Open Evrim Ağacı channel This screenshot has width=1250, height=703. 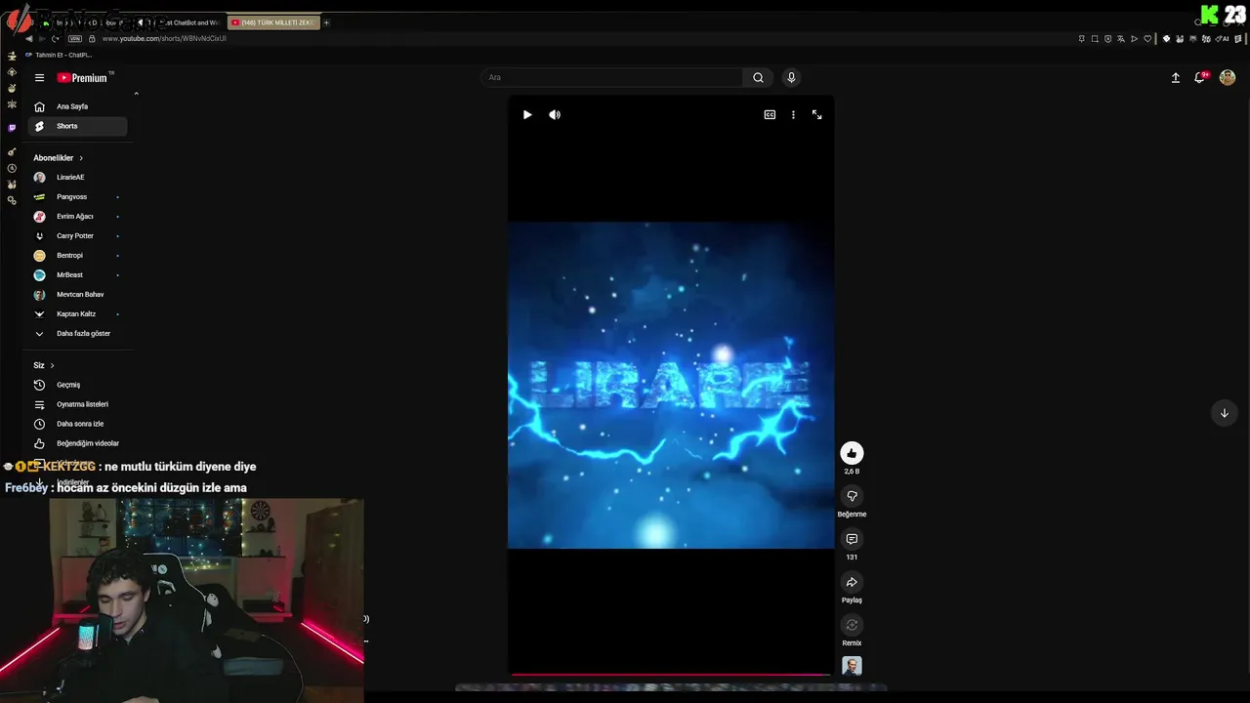[76, 217]
